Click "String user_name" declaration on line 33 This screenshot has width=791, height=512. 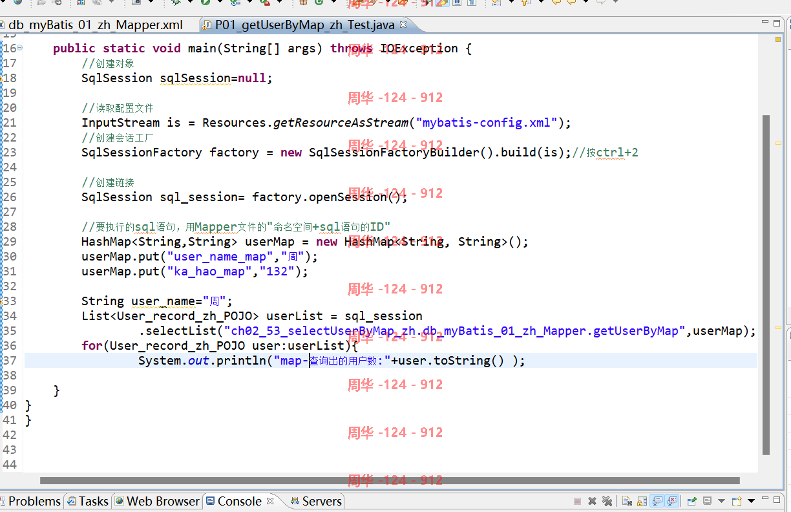138,301
